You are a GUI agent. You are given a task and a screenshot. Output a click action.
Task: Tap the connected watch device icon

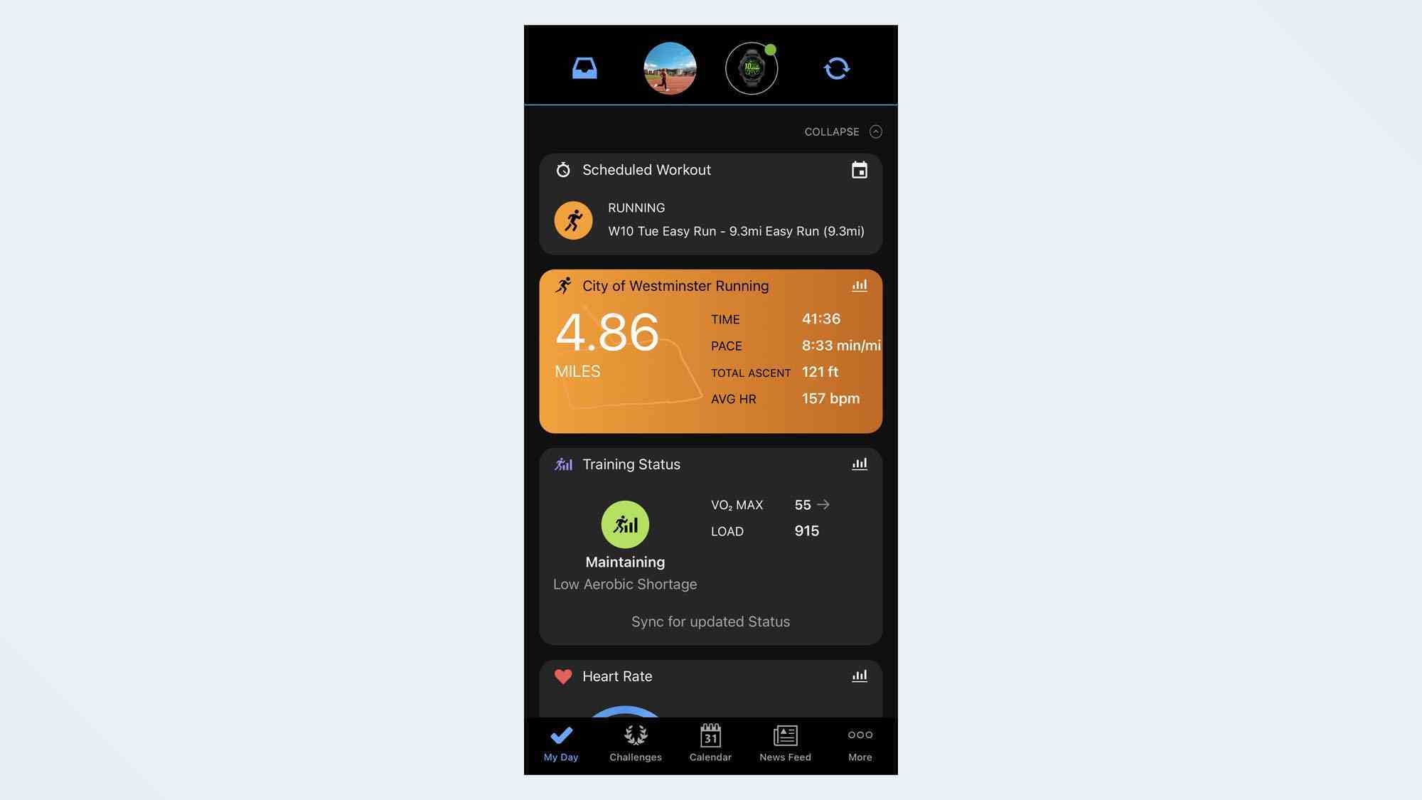coord(752,66)
